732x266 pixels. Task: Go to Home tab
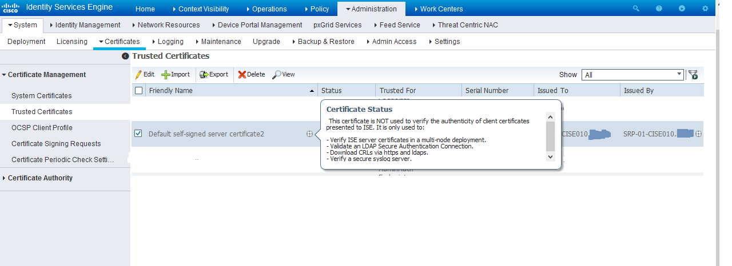click(145, 9)
